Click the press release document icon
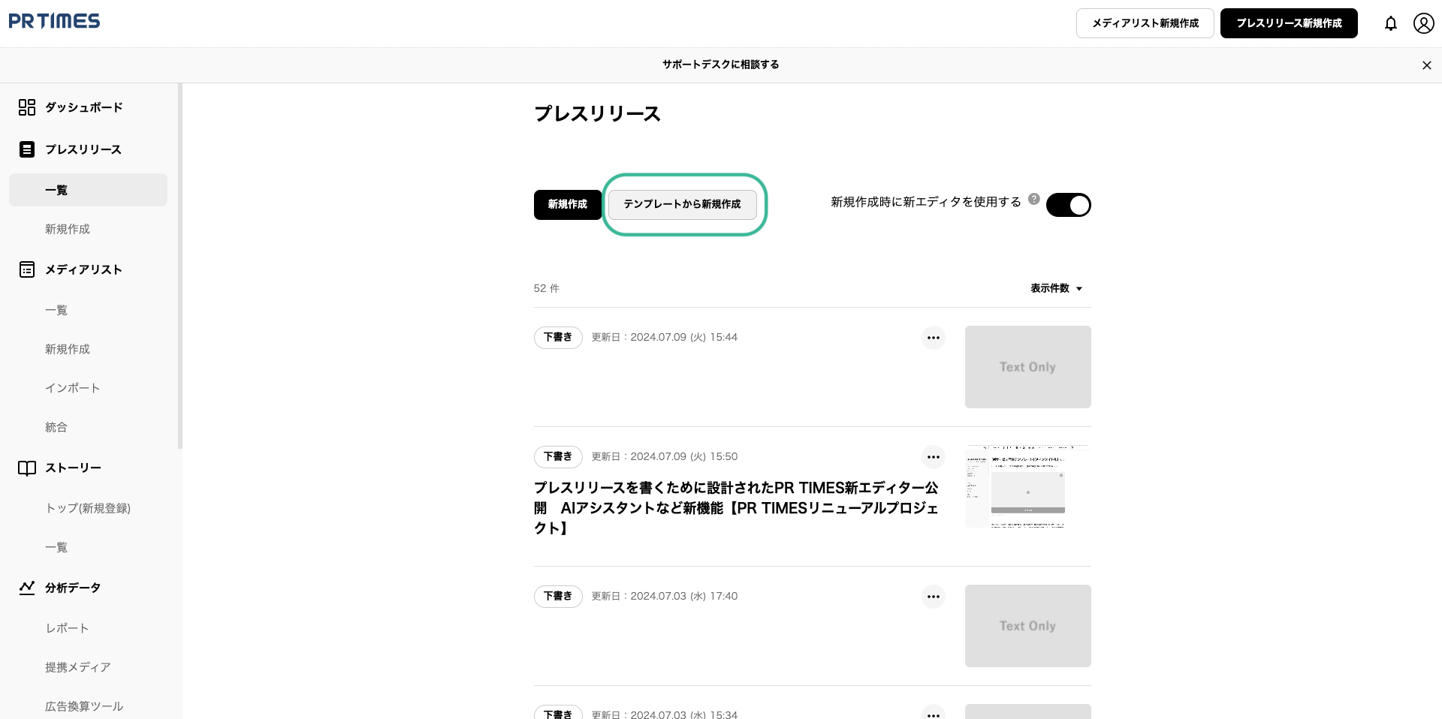The image size is (1442, 719). (x=27, y=149)
